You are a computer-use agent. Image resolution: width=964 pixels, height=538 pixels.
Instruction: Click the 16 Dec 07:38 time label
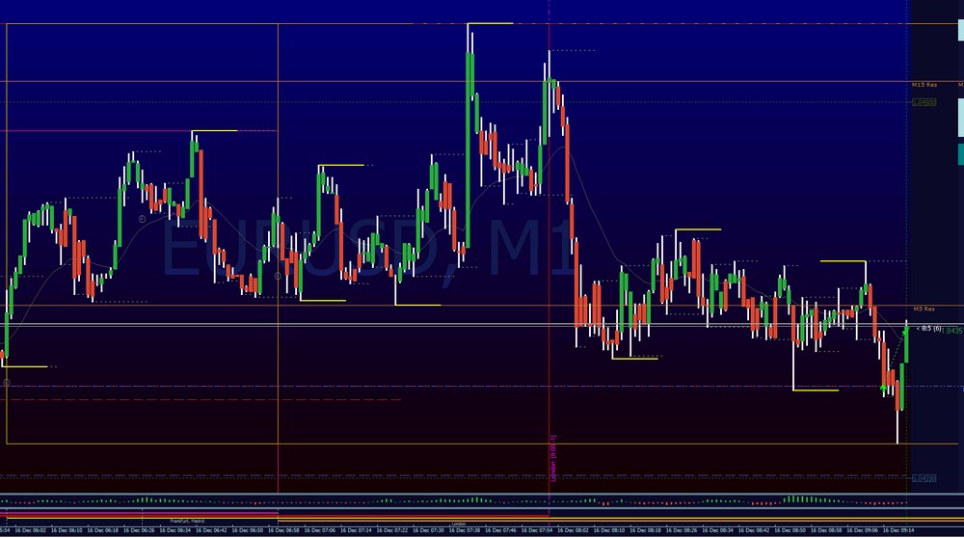pyautogui.click(x=465, y=530)
